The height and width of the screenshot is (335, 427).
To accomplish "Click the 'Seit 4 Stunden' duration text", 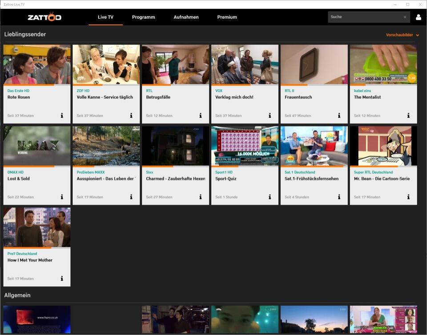I will 297,197.
